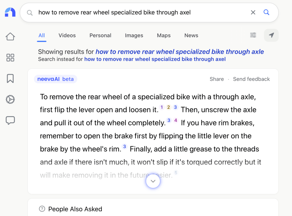Clear the search query with X icon
This screenshot has width=292, height=216.
point(253,12)
